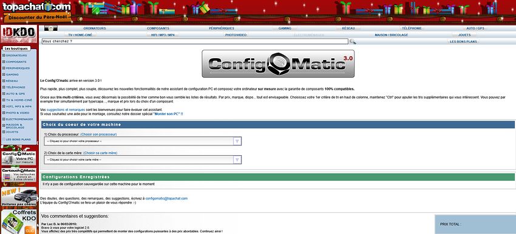Click the large Config'O'Matic 3.0 logo
The height and width of the screenshot is (234, 516).
(278, 64)
